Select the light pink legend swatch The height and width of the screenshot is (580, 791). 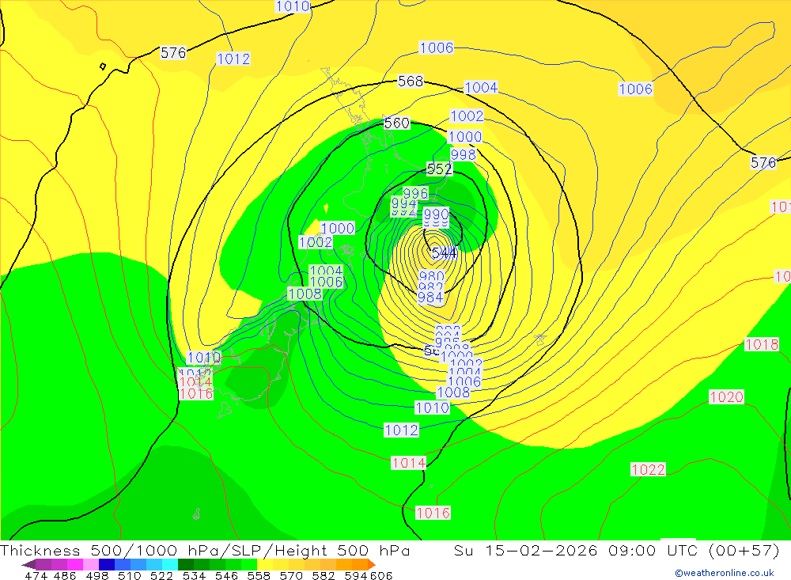tap(91, 564)
